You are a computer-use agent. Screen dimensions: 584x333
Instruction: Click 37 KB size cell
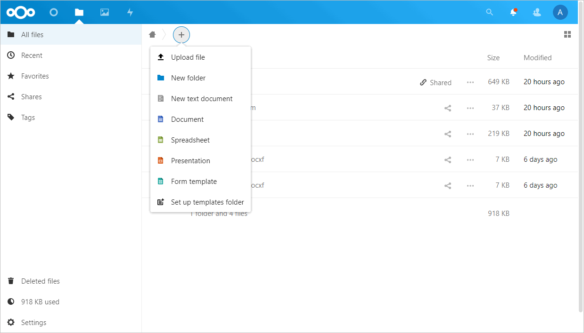coord(501,108)
